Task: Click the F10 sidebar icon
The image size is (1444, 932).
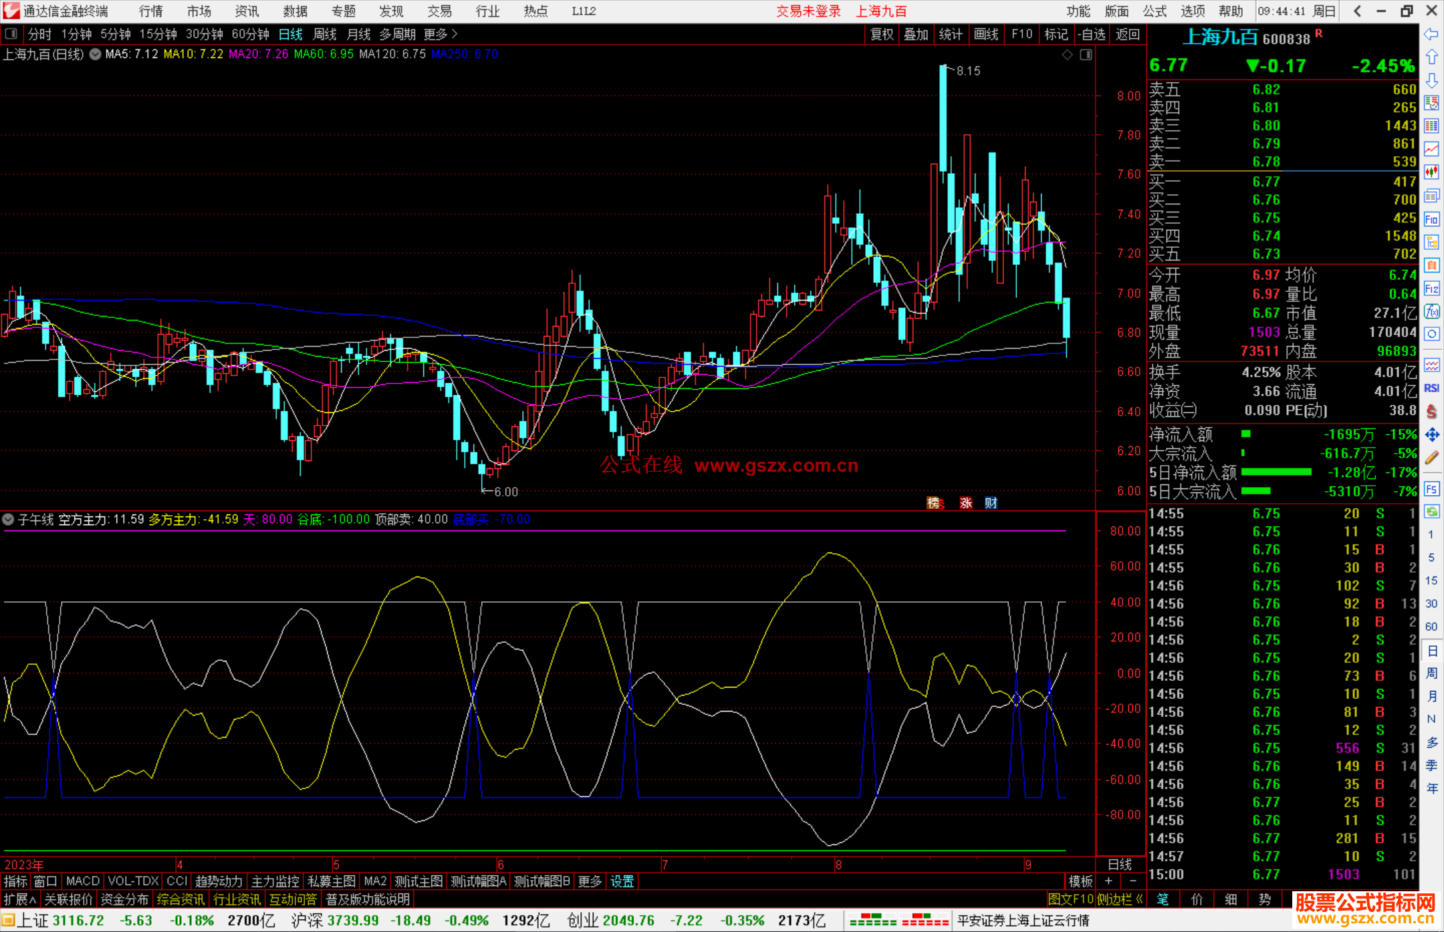Action: tap(1431, 219)
